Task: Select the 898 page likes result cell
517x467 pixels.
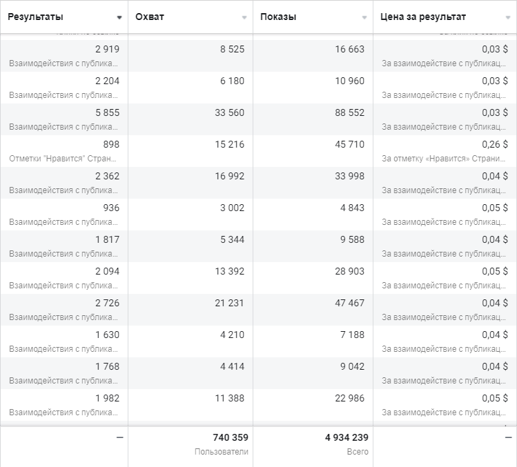Action: (64, 151)
